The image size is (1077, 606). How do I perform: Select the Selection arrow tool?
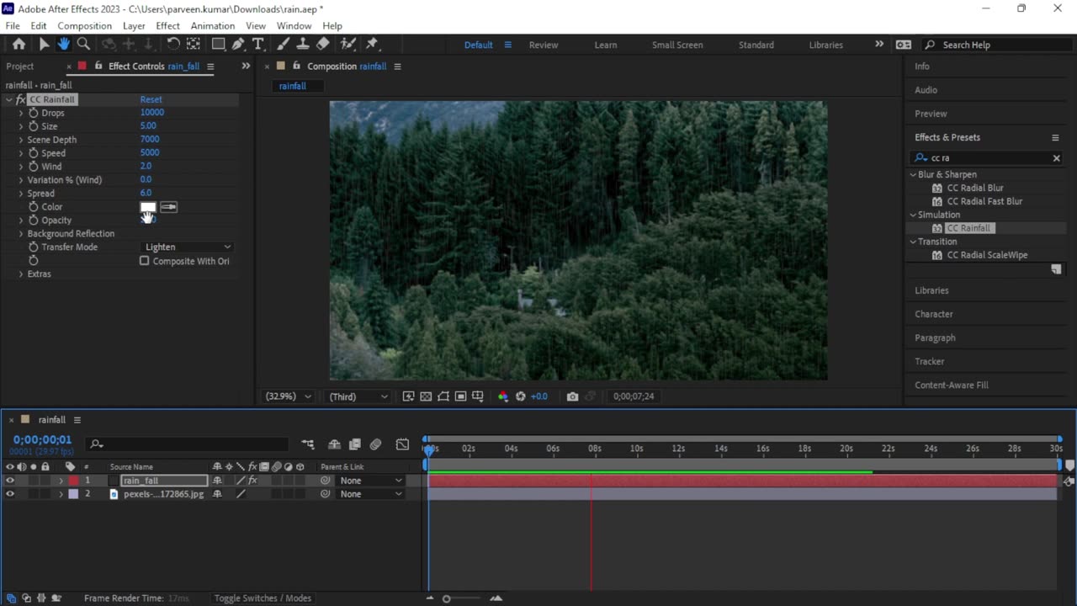[x=44, y=45]
